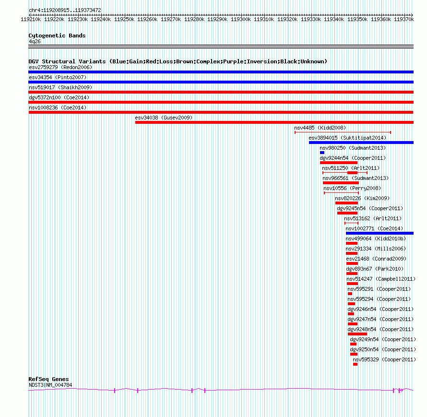
Task: Open the NDST3|NM_004784 gene label
Action: 50,385
